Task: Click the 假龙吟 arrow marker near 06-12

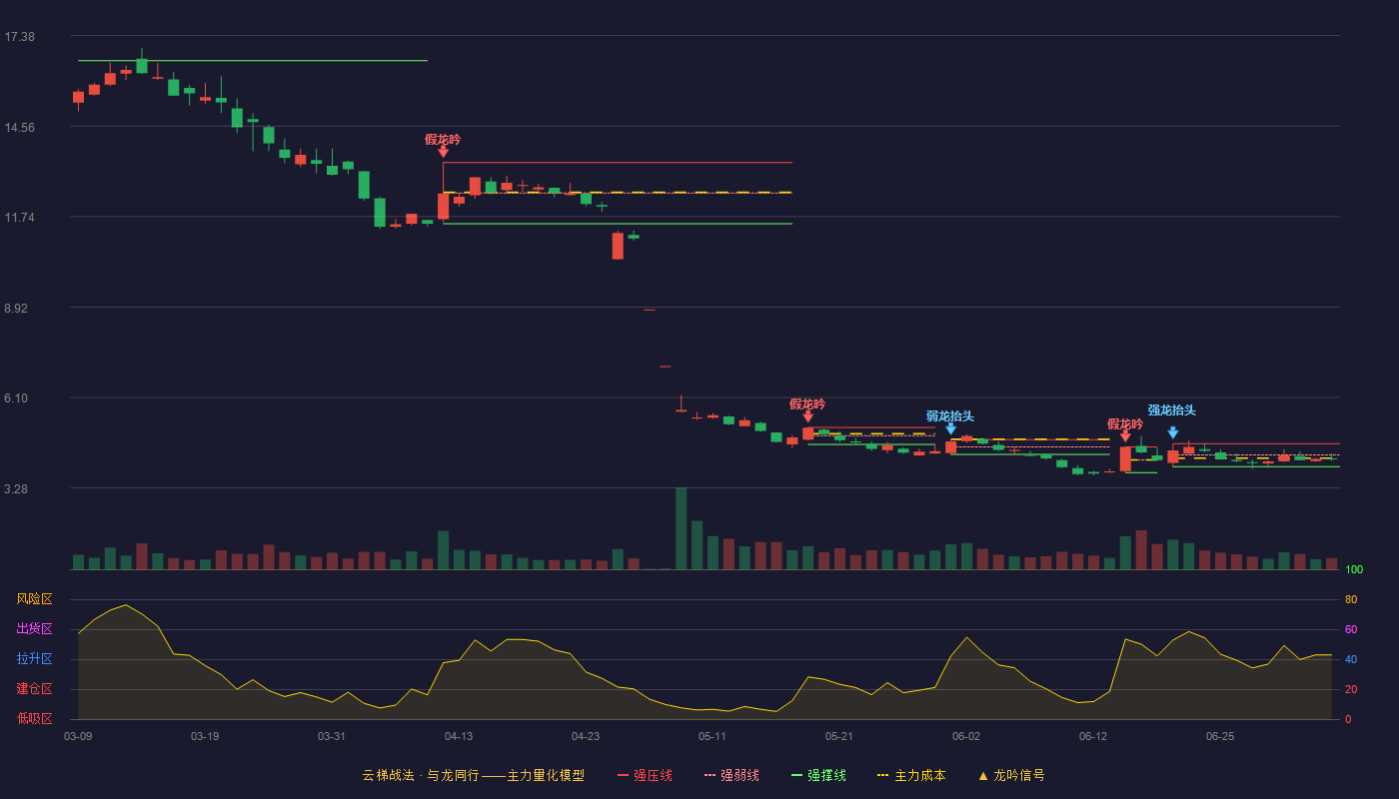Action: click(1125, 436)
